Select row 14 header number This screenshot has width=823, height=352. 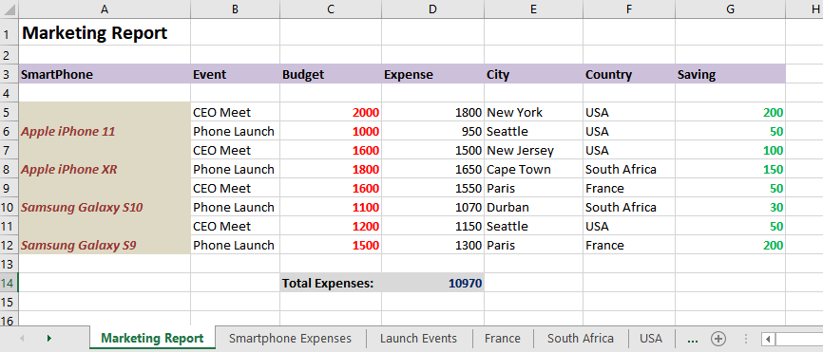click(x=9, y=283)
